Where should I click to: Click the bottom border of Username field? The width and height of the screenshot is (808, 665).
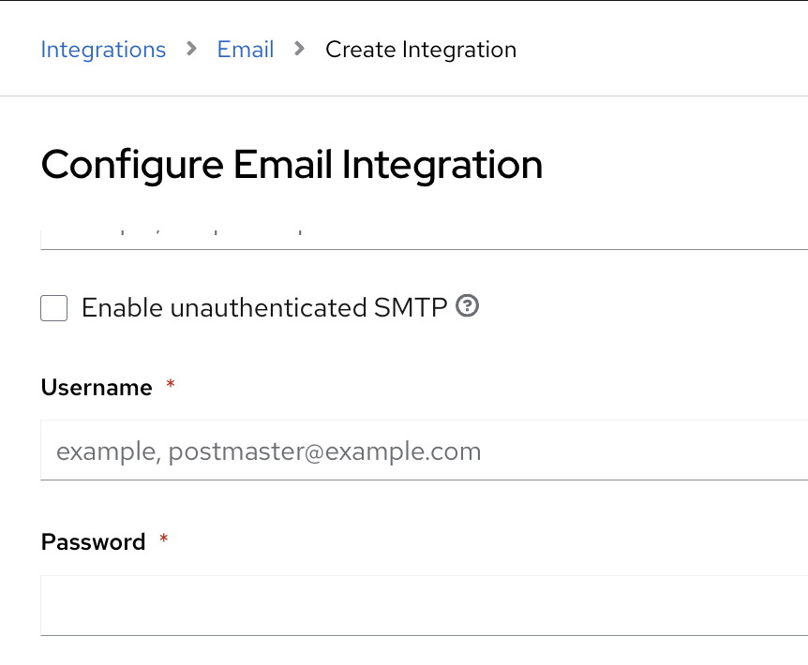(x=424, y=480)
